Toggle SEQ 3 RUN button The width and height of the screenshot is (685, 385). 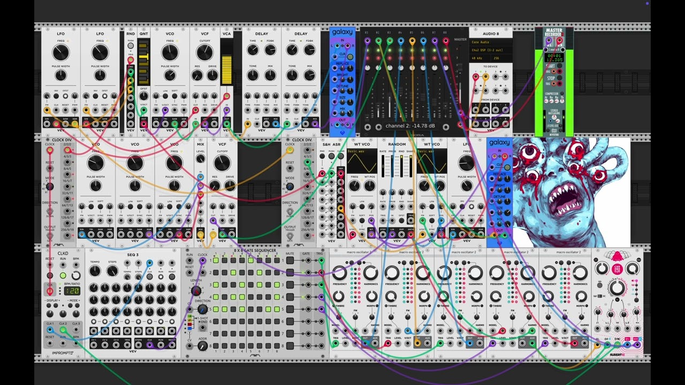point(161,276)
